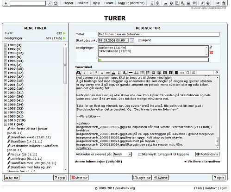This screenshot has height=192, width=231.
Task: Click the Tittel text field
Action: pos(159,34)
